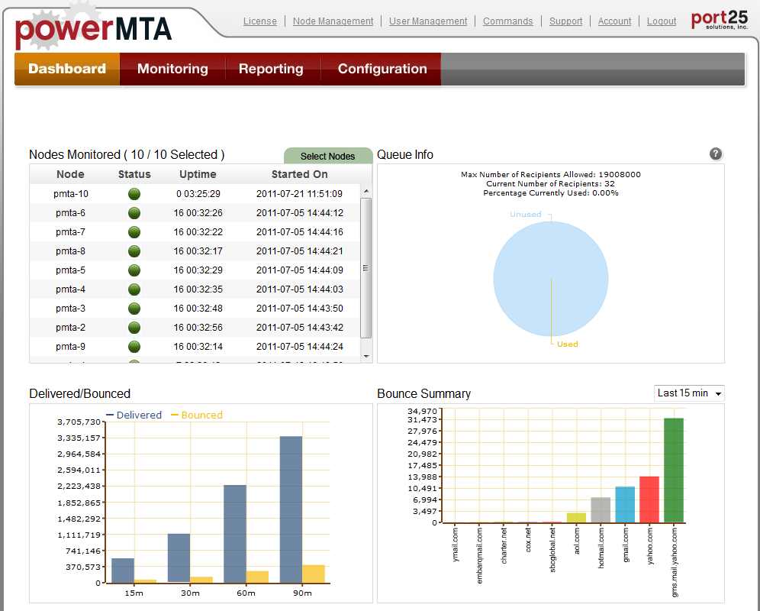Open the Account link
This screenshot has width=760, height=611.
coord(614,21)
